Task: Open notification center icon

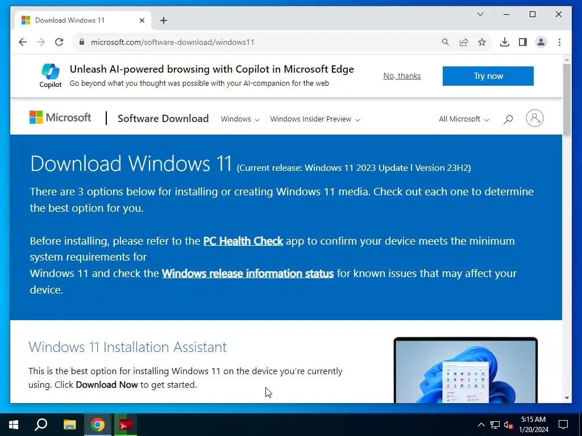Action: [x=563, y=425]
